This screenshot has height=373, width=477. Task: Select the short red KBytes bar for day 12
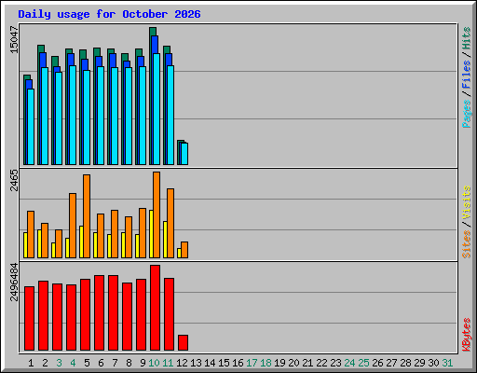184,343
